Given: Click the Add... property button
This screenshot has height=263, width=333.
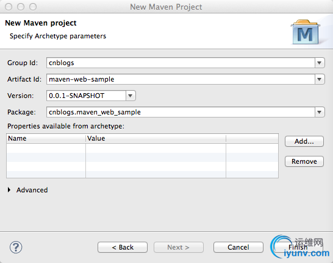Looking at the screenshot, I should [x=304, y=141].
